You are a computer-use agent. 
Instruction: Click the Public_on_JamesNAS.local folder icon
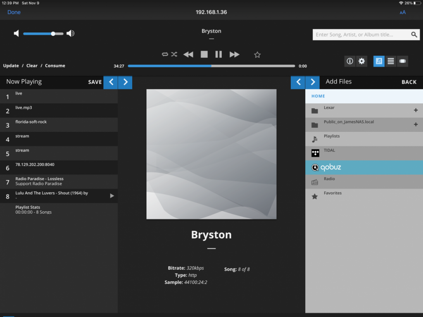314,125
